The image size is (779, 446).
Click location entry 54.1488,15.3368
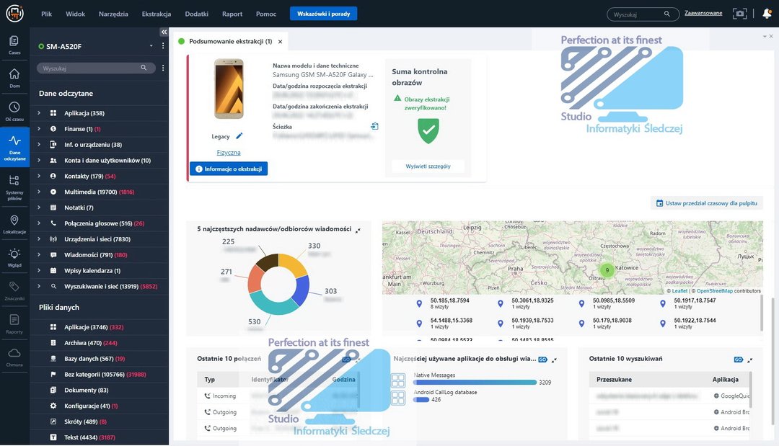coord(444,324)
